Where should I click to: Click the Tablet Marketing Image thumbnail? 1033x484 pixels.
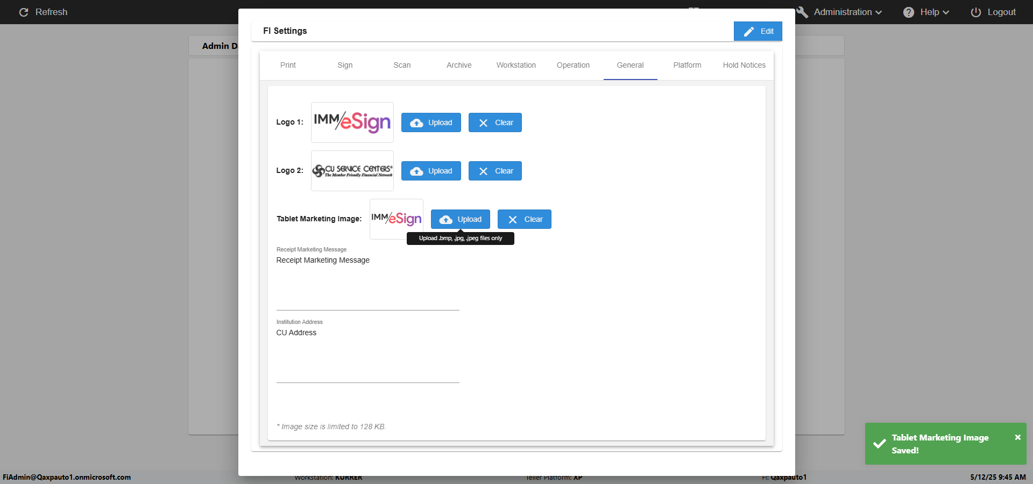(397, 219)
